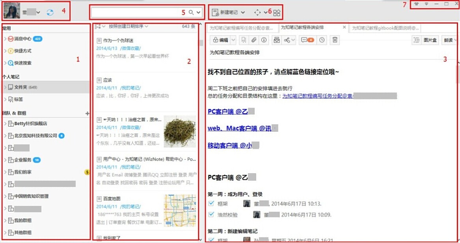Uncheck the 浩然校验 checkbox
The image size is (460, 243).
[x=211, y=214]
